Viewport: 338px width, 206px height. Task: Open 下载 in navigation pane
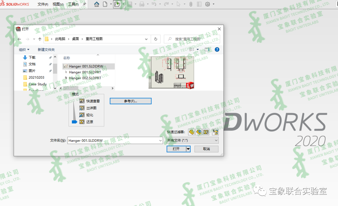click(32, 57)
